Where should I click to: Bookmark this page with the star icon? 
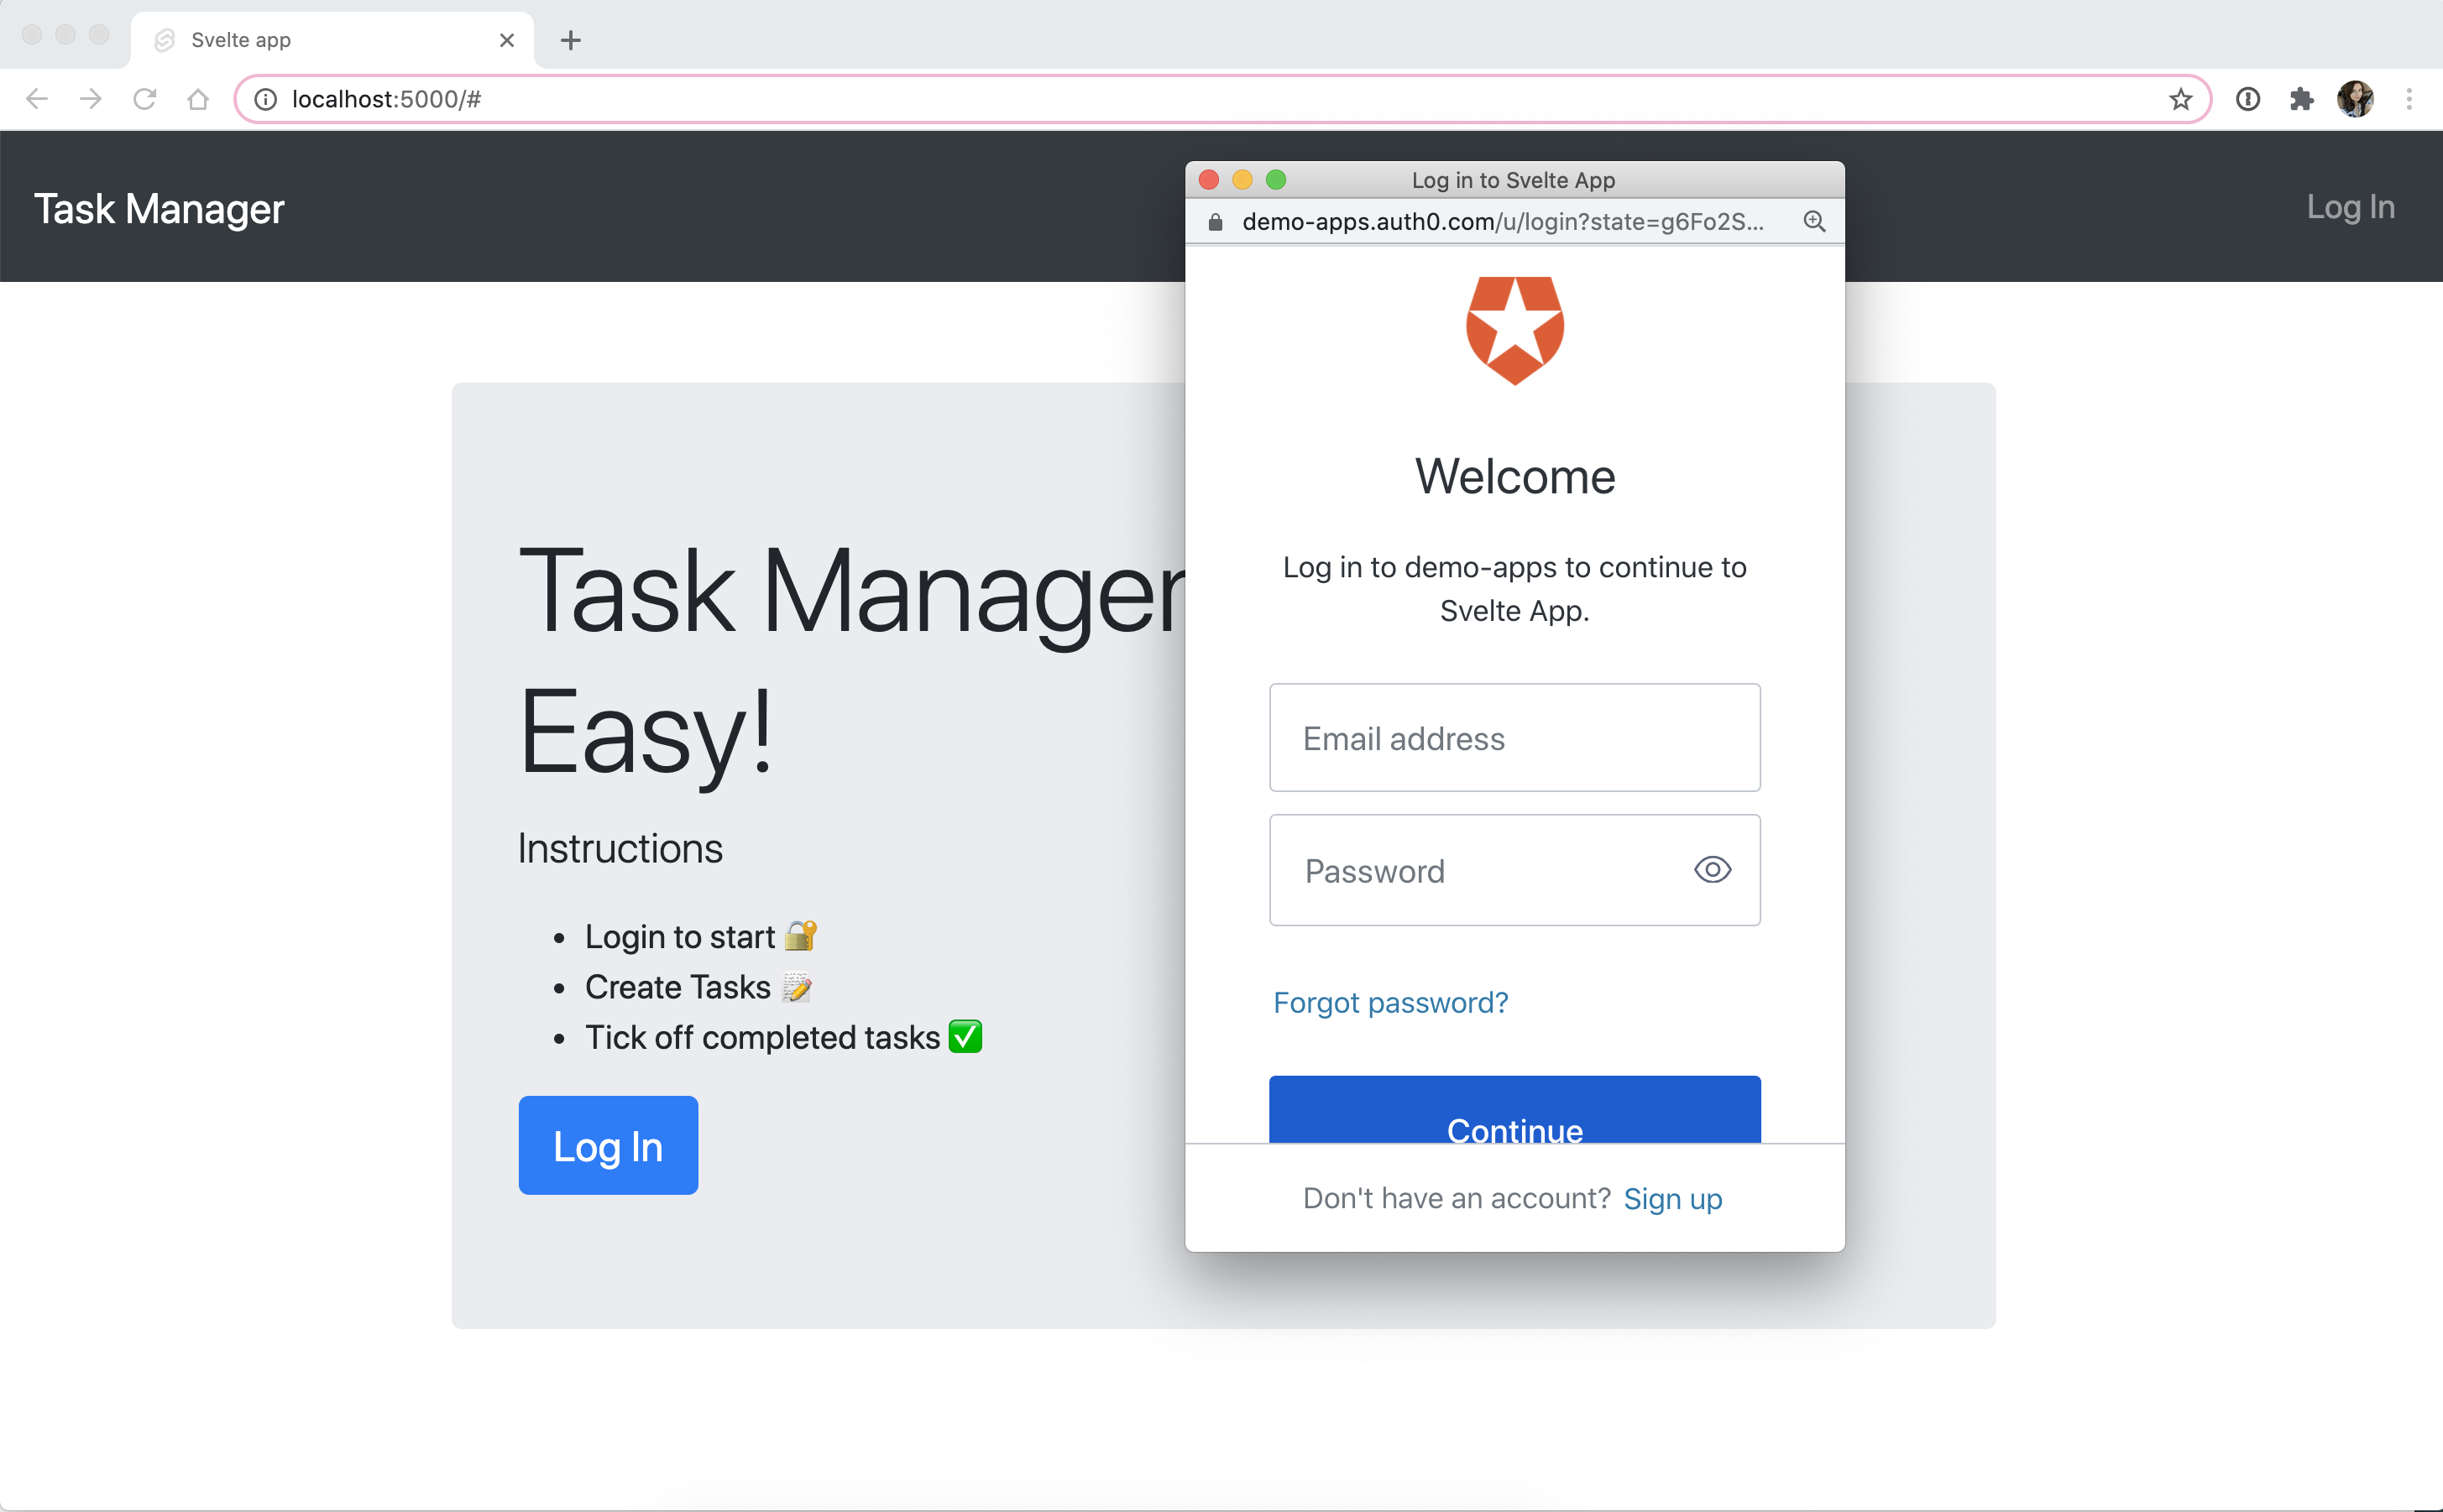point(2180,99)
